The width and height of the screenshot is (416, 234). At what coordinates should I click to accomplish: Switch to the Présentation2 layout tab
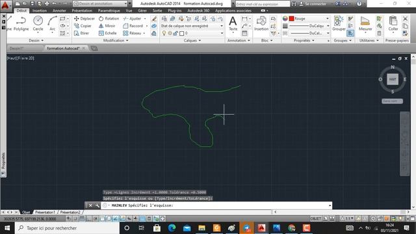(x=70, y=213)
